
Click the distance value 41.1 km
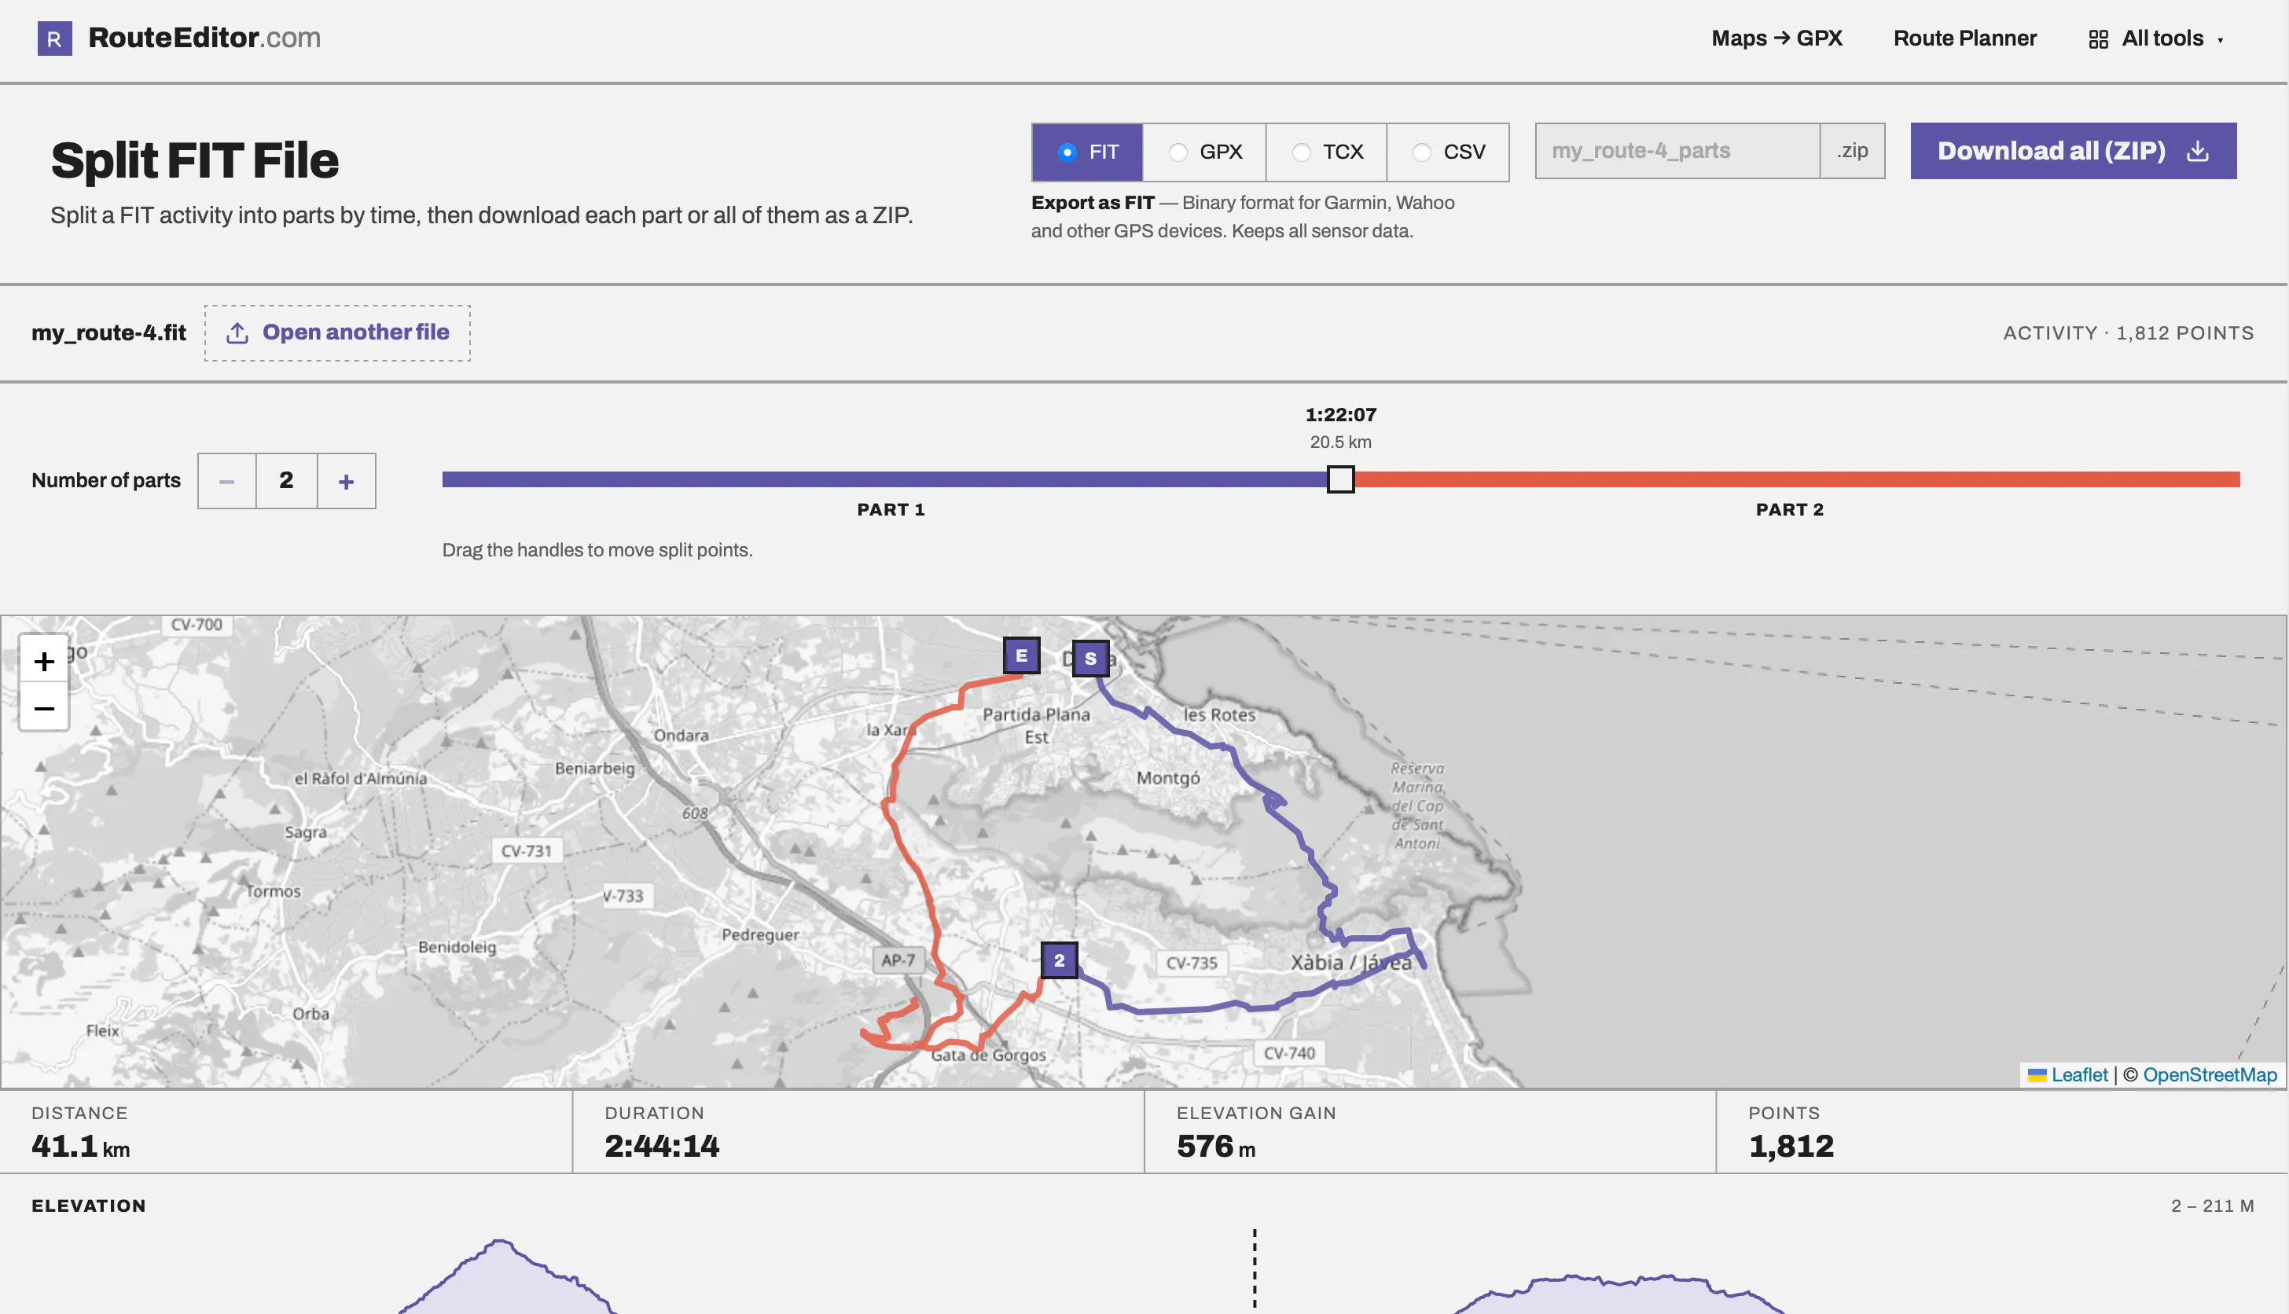coord(80,1146)
